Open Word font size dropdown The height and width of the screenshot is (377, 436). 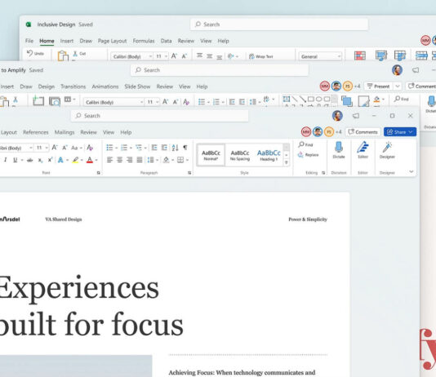point(47,148)
